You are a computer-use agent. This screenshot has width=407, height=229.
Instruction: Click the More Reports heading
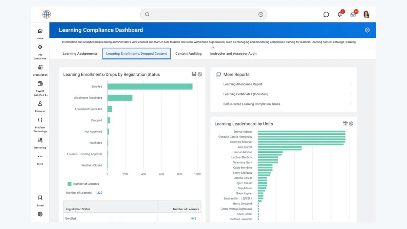click(x=236, y=74)
